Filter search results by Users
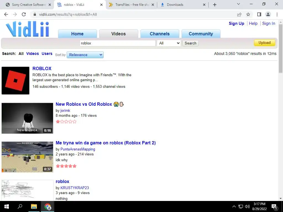 tap(47, 54)
